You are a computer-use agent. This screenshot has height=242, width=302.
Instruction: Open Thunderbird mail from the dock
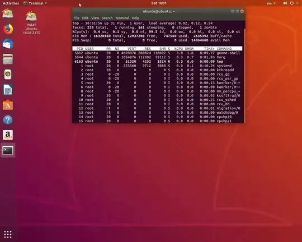point(8,44)
